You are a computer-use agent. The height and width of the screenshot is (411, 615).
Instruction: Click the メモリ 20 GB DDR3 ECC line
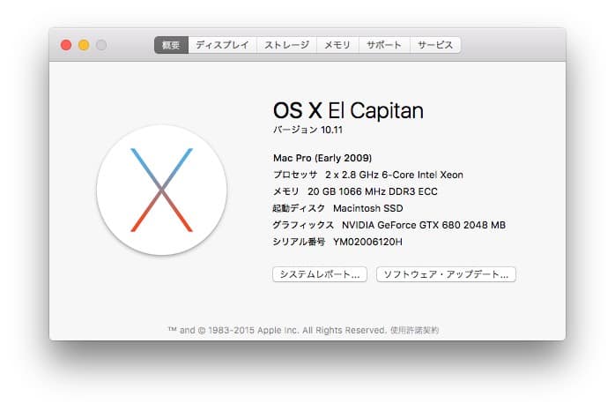point(362,191)
